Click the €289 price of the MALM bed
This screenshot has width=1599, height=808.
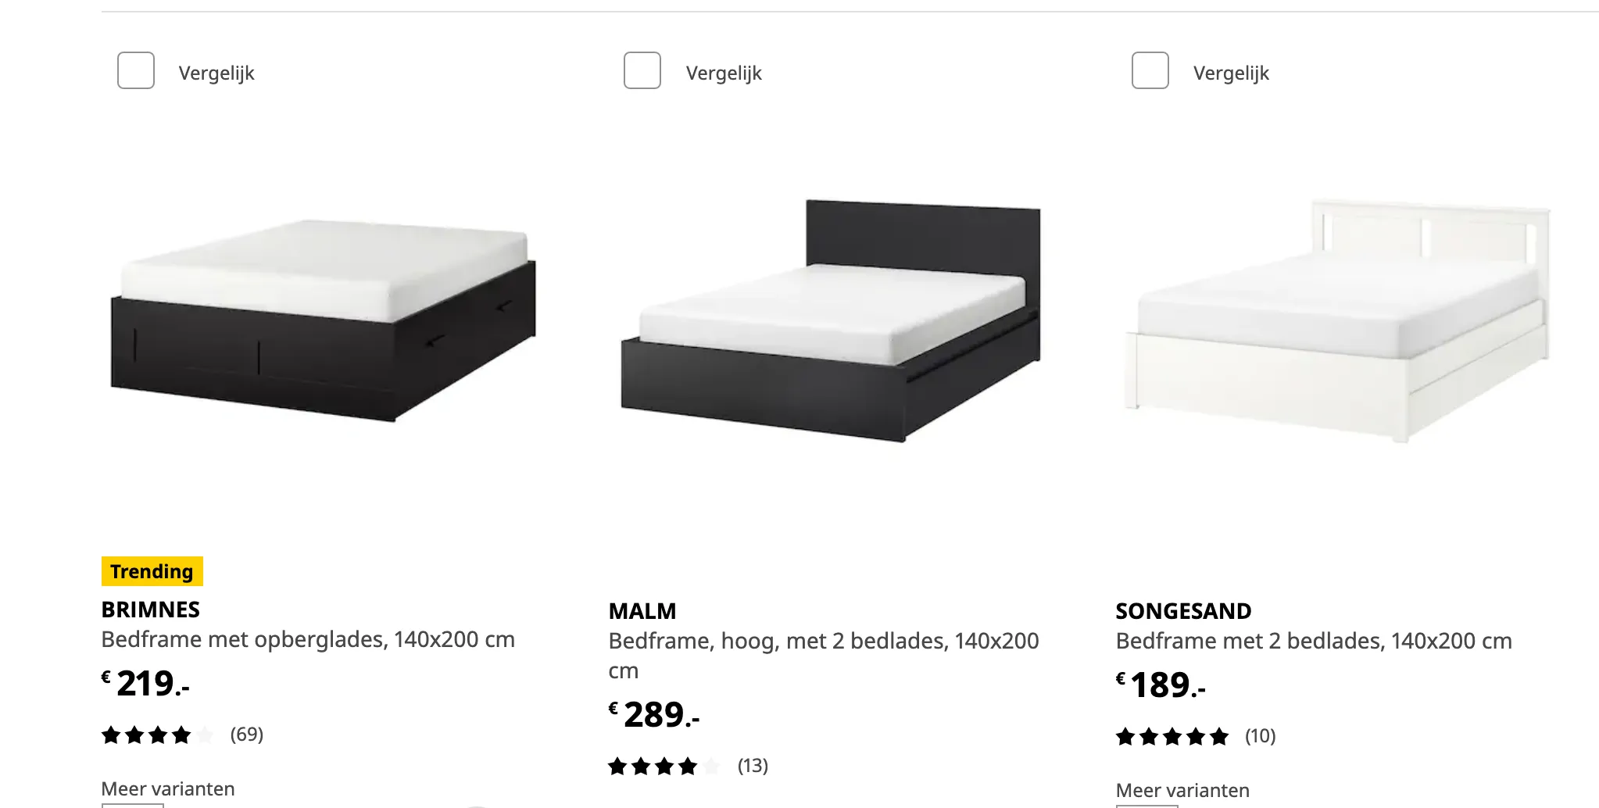654,715
